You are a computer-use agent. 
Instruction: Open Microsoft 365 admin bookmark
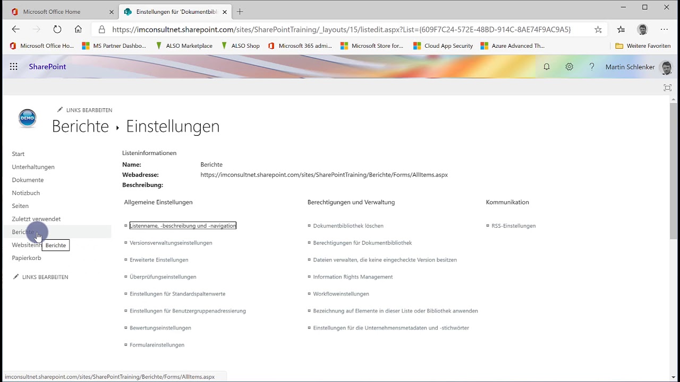tap(300, 46)
